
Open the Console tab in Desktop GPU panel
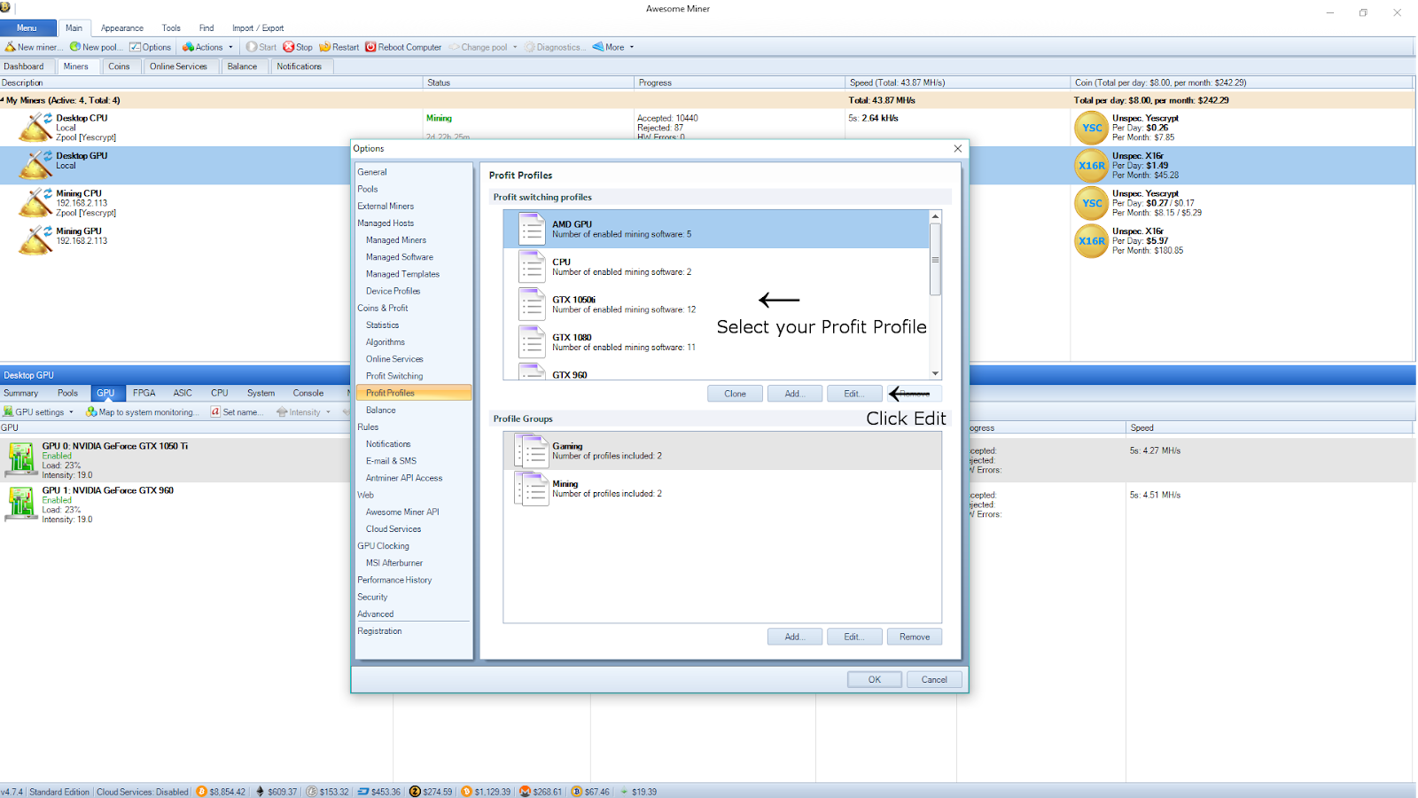[x=308, y=393]
